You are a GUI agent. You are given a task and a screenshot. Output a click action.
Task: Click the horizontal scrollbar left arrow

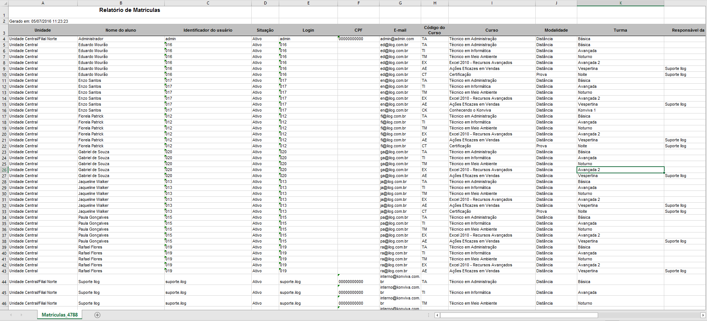[x=438, y=315]
